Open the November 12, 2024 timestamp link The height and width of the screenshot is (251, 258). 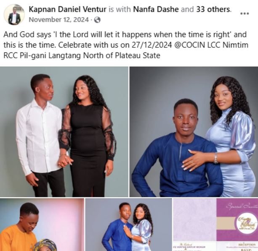pyautogui.click(x=59, y=20)
